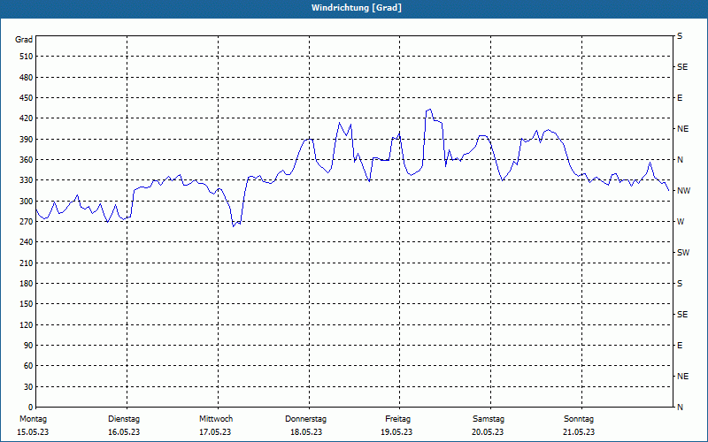Viewport: 708px width, 442px height.
Task: Select the 19.05.23 date label
Action: pyautogui.click(x=396, y=432)
